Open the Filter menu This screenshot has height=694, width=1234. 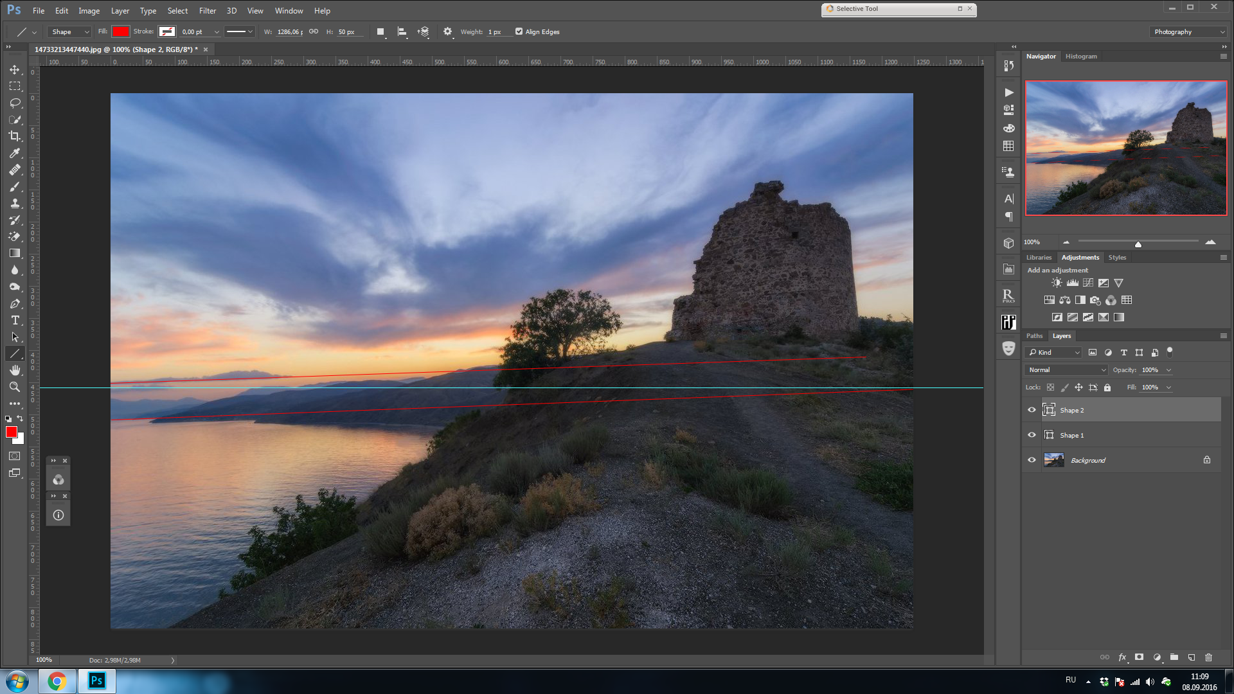point(207,11)
